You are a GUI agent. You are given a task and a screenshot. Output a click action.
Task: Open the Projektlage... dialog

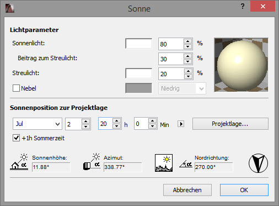click(230, 124)
